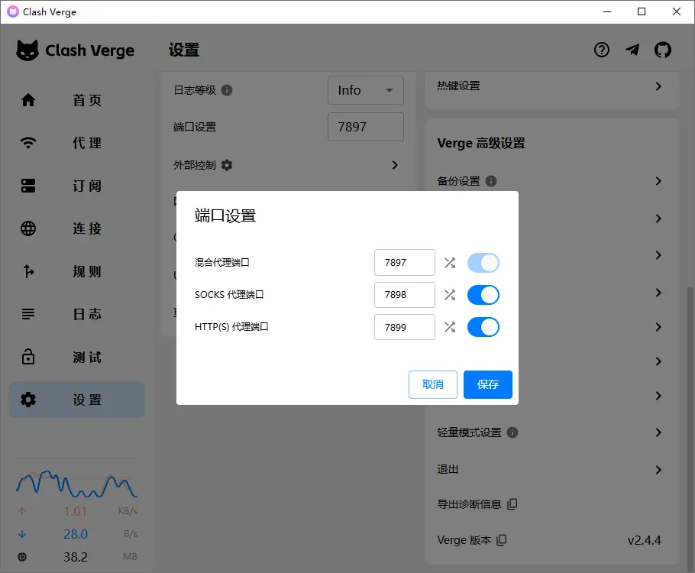Image resolution: width=695 pixels, height=573 pixels.
Task: Click the 设置 page heading
Action: click(x=184, y=50)
